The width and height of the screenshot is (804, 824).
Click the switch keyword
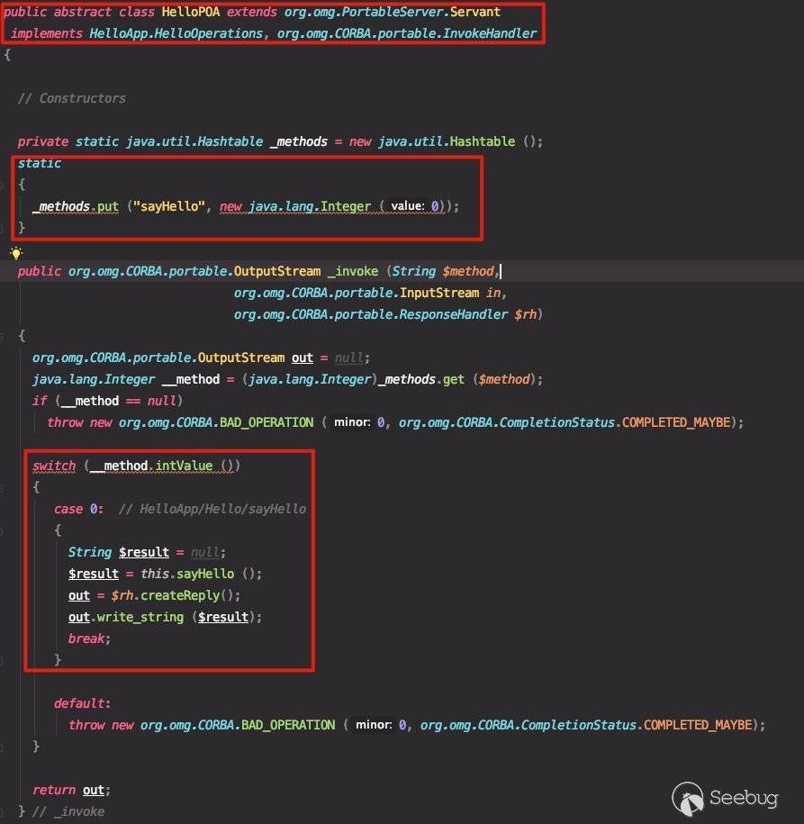54,466
